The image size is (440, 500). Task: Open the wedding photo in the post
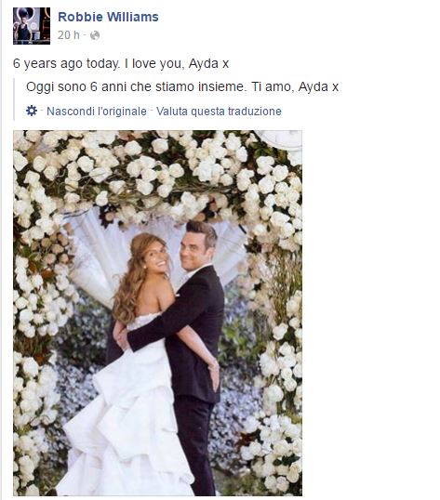tap(157, 313)
